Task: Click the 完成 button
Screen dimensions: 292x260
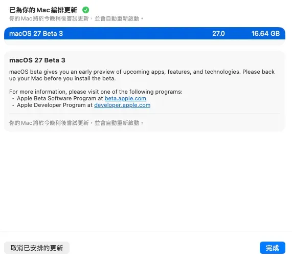Action: pos(273,248)
